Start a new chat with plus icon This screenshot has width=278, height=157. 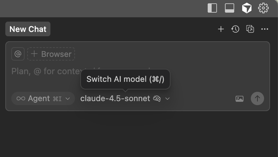[x=221, y=29]
